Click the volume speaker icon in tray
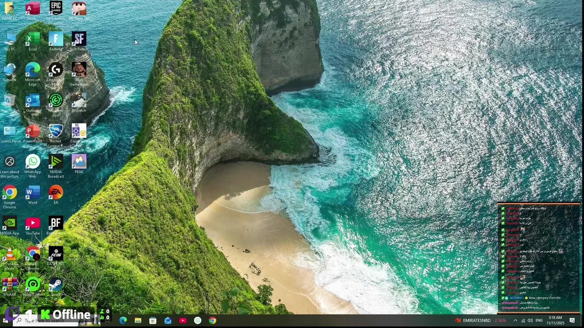The height and width of the screenshot is (328, 584). [x=530, y=321]
